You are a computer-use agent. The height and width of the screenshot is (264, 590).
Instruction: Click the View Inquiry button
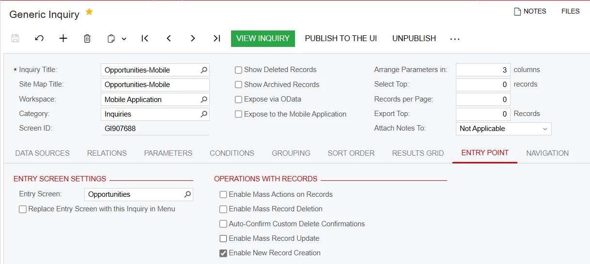click(263, 39)
